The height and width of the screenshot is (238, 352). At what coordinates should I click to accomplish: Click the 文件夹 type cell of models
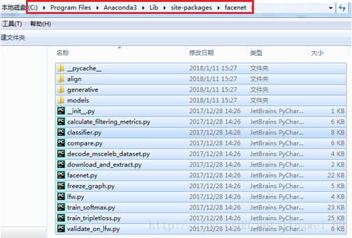260,100
